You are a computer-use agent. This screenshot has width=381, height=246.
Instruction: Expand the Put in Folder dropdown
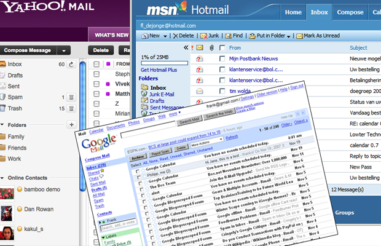(288, 36)
